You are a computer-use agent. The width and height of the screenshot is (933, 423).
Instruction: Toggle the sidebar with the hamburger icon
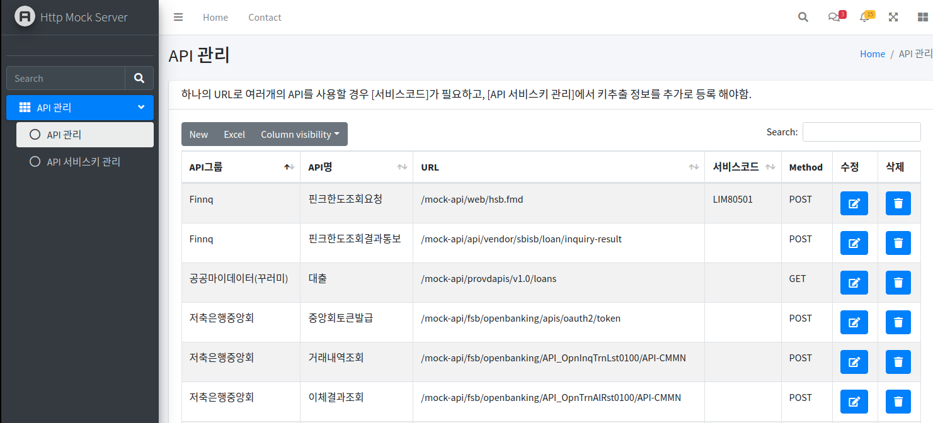(x=178, y=17)
